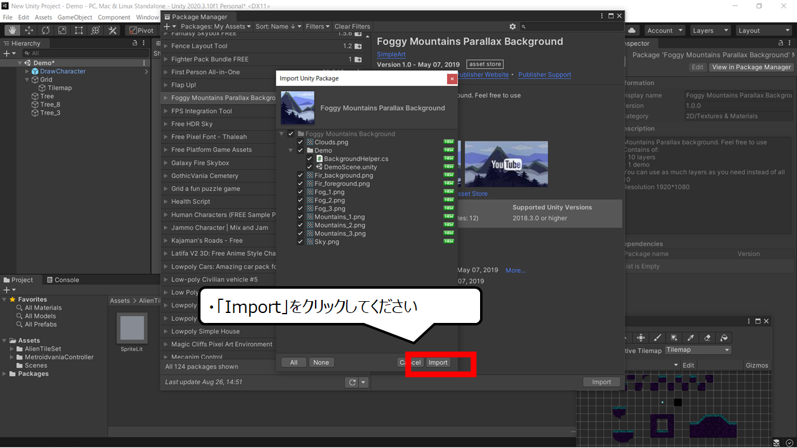The width and height of the screenshot is (797, 448).
Task: Click the All button in import dialog
Action: point(293,362)
